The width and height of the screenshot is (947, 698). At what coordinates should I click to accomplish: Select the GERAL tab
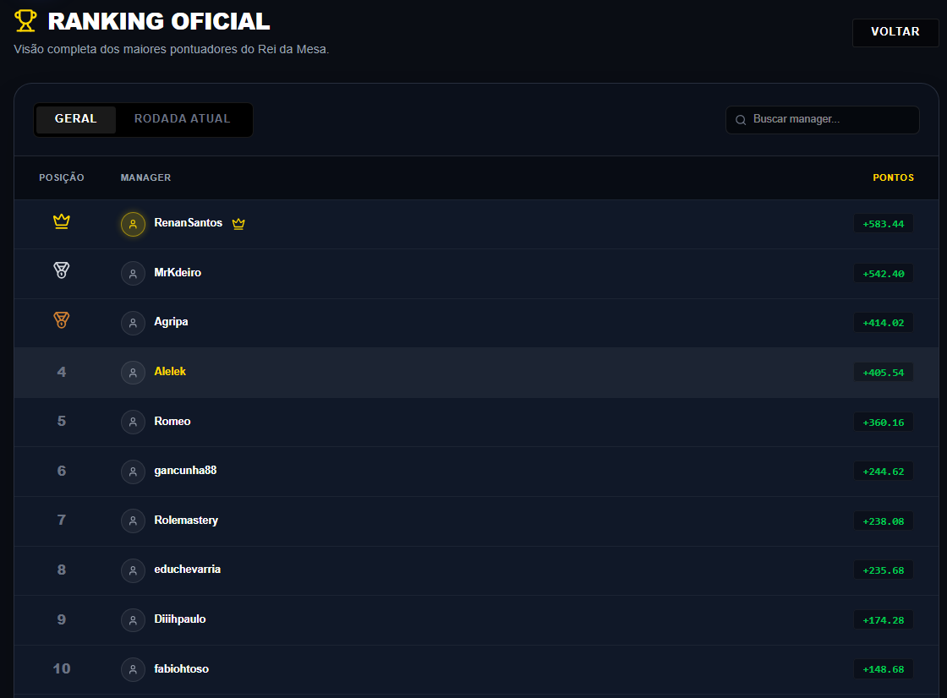tap(75, 119)
